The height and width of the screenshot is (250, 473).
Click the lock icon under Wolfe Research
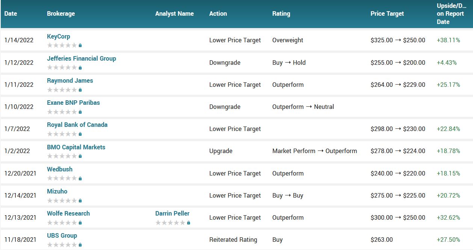[x=80, y=223]
